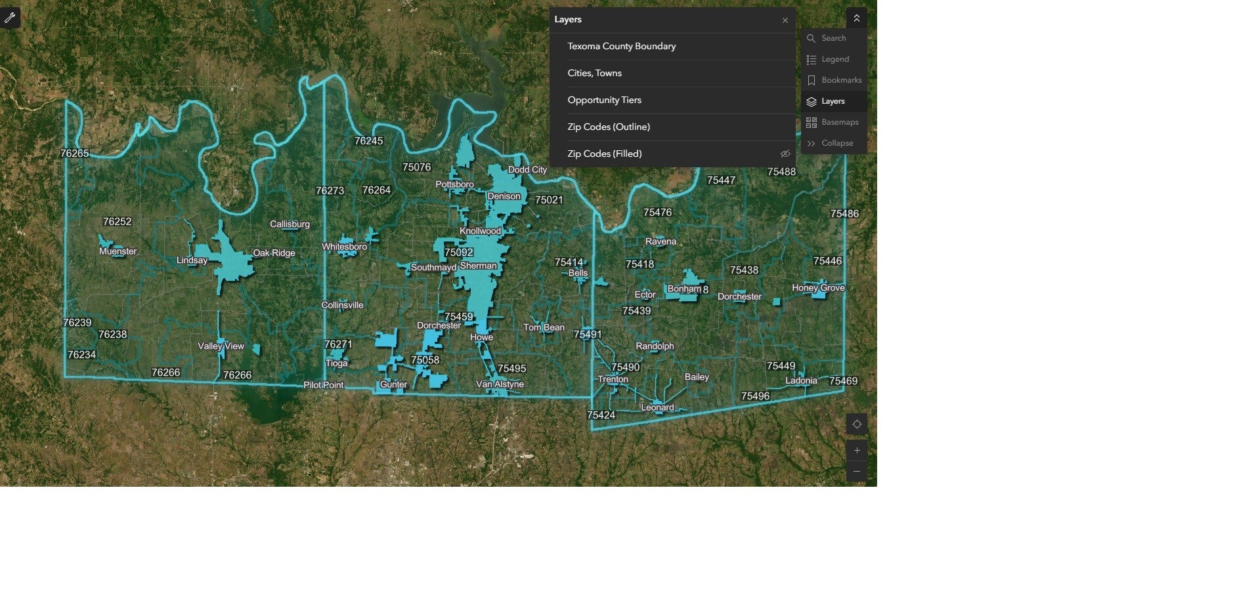This screenshot has width=1252, height=597.
Task: Click the Lindsay town label
Action: tap(192, 260)
